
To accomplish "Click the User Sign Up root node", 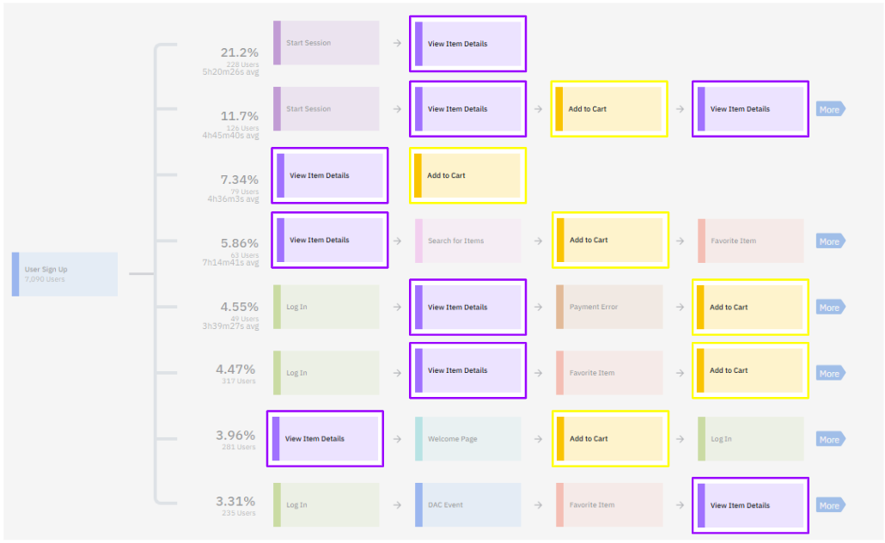I will coord(64,274).
